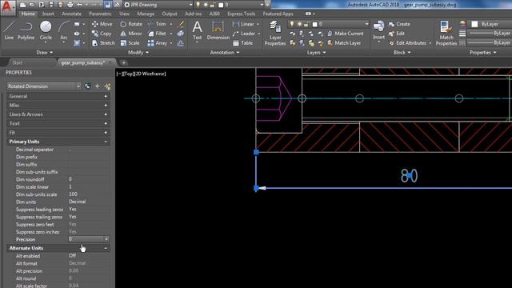Click the Mirror tool
The height and width of the screenshot is (288, 512).
[131, 34]
